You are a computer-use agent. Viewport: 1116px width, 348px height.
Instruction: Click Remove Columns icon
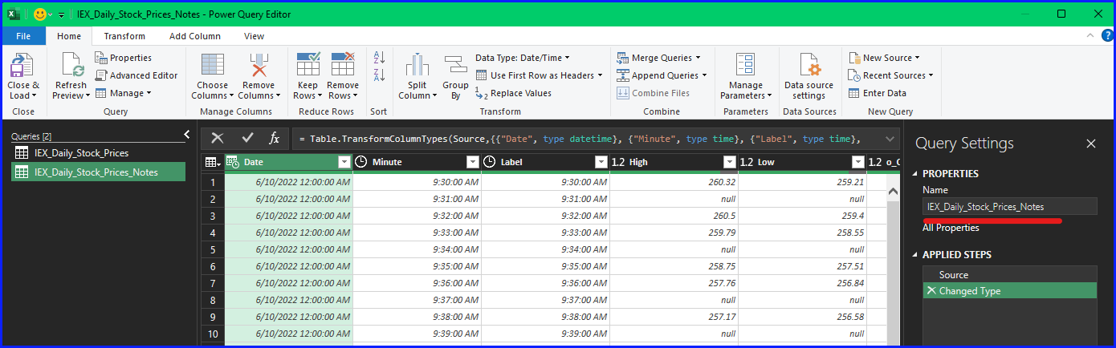tap(259, 65)
